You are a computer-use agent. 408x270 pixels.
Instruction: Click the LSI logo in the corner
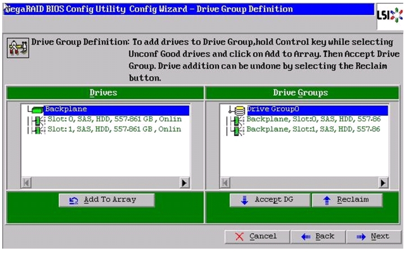coord(389,16)
